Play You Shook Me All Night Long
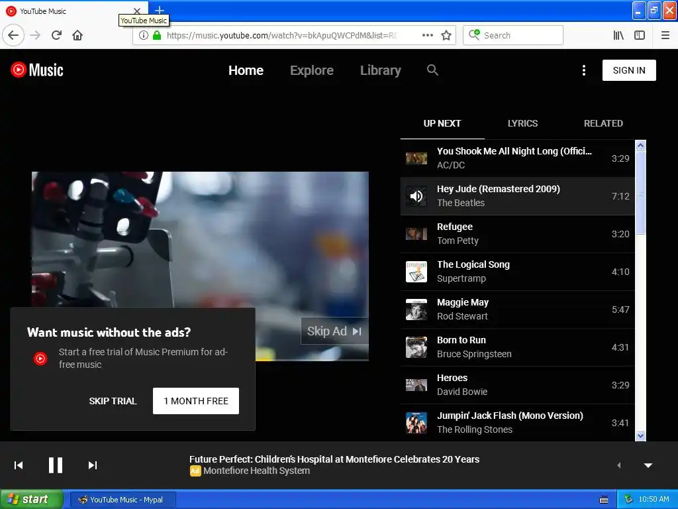The width and height of the screenshot is (678, 509). (518, 158)
